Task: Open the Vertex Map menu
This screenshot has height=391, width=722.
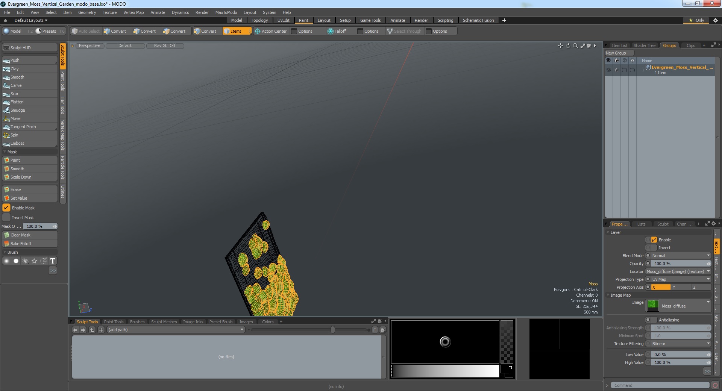Action: point(133,12)
